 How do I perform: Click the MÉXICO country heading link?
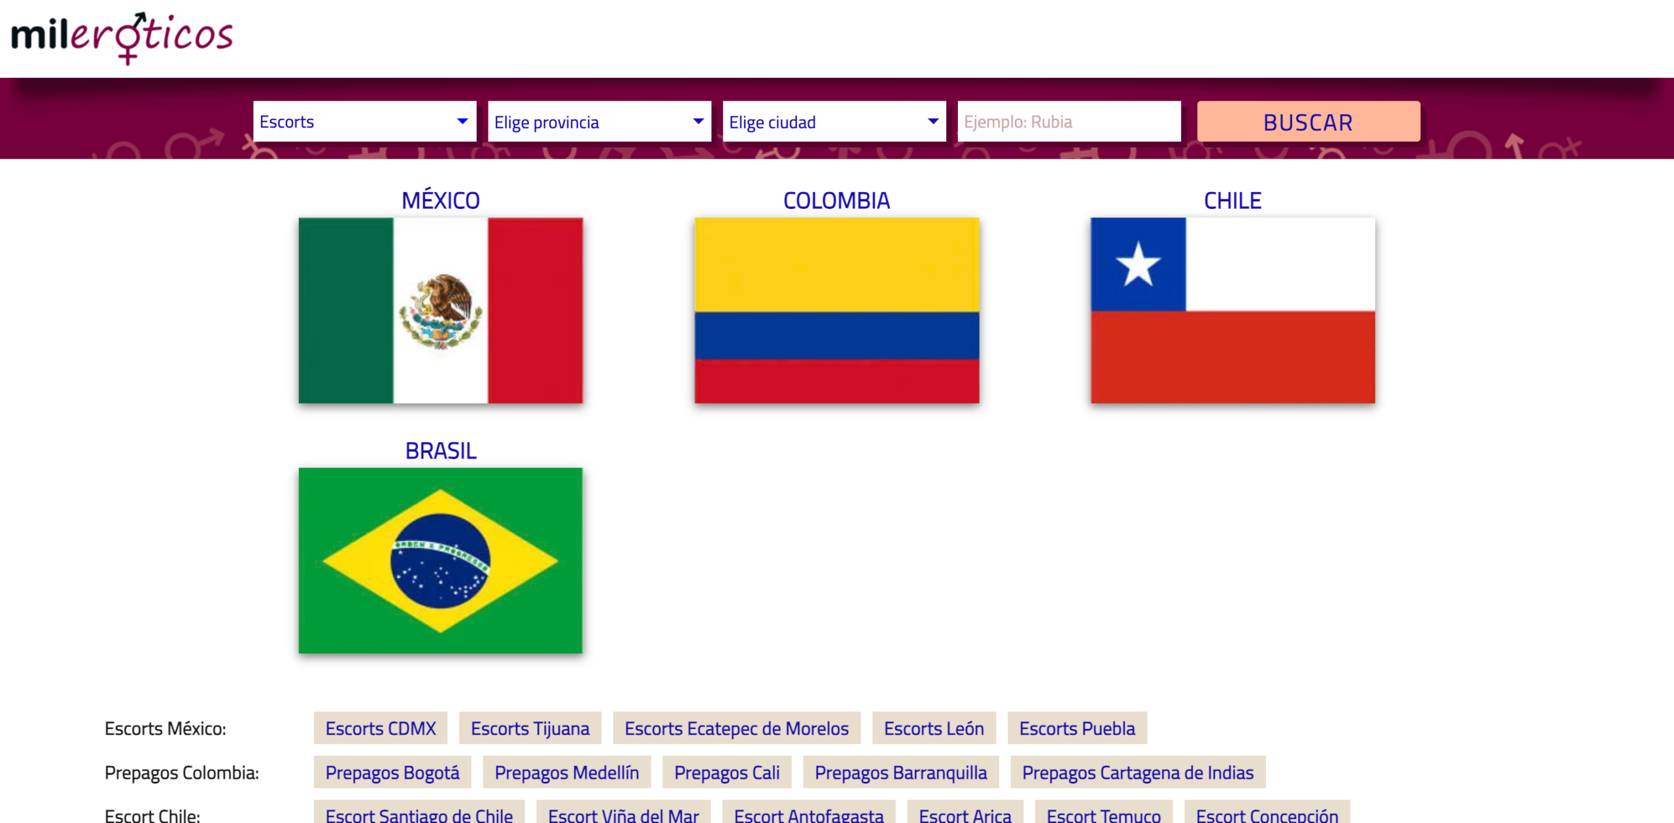coord(440,201)
